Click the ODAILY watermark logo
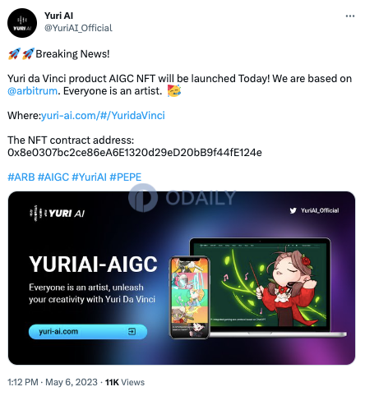The width and height of the screenshot is (365, 396). pos(182,197)
